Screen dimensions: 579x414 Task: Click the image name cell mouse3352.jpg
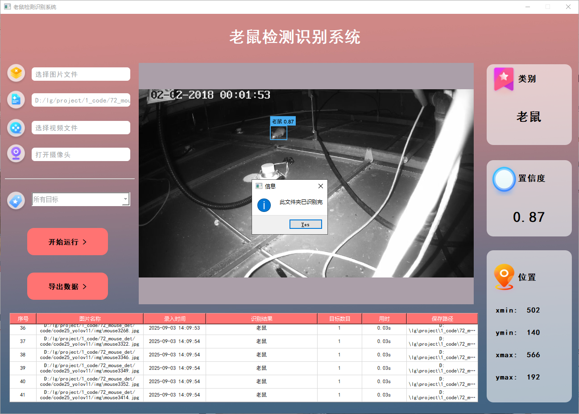(90, 381)
